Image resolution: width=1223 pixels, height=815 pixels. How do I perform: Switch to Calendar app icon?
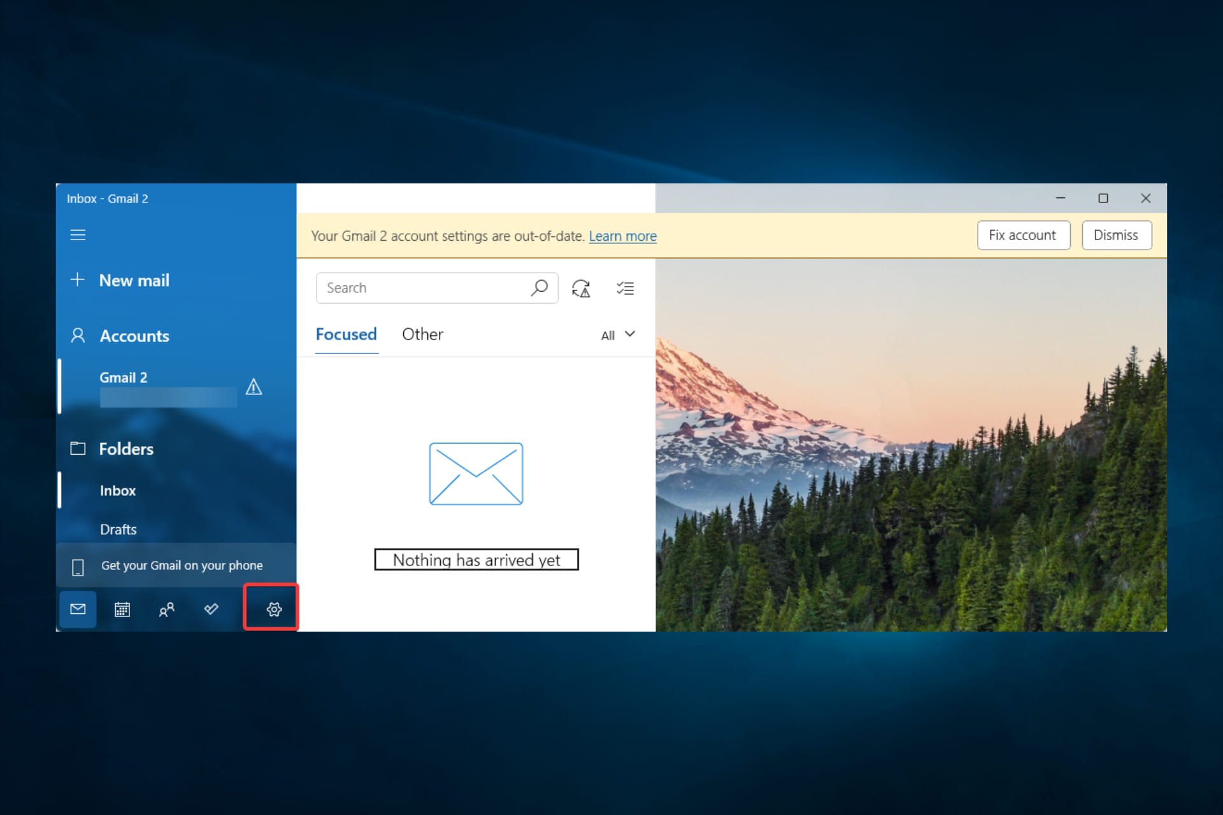(122, 609)
